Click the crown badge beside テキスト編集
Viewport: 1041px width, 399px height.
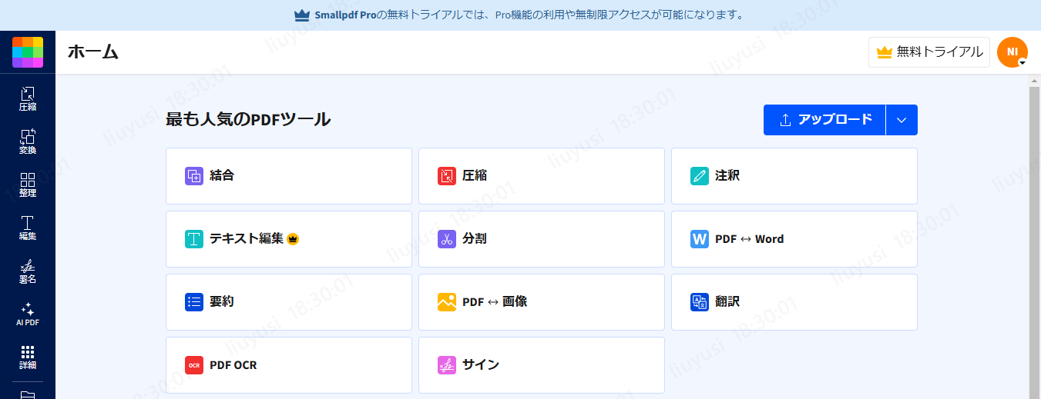click(x=293, y=239)
